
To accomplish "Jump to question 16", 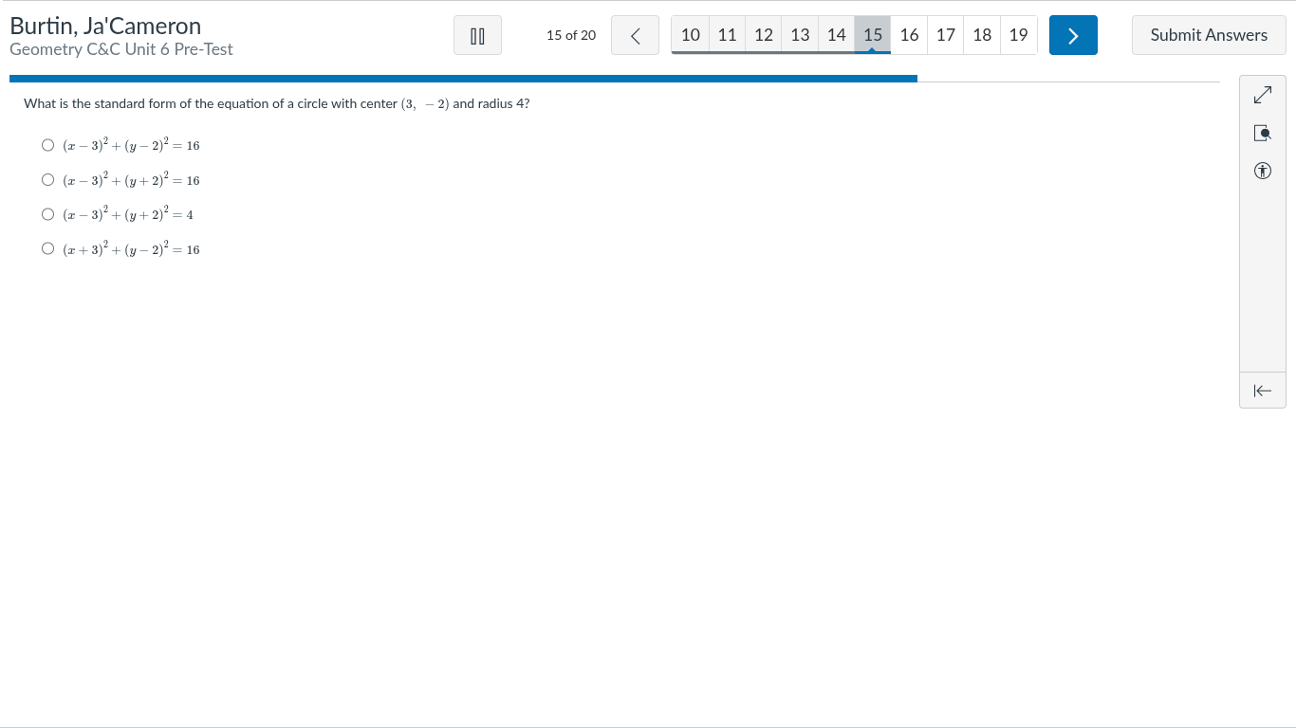I will coord(909,35).
